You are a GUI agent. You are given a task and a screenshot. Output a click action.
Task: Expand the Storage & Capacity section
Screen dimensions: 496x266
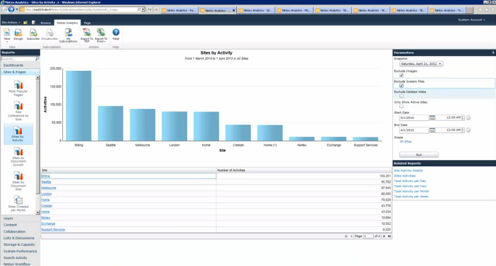(x=19, y=244)
